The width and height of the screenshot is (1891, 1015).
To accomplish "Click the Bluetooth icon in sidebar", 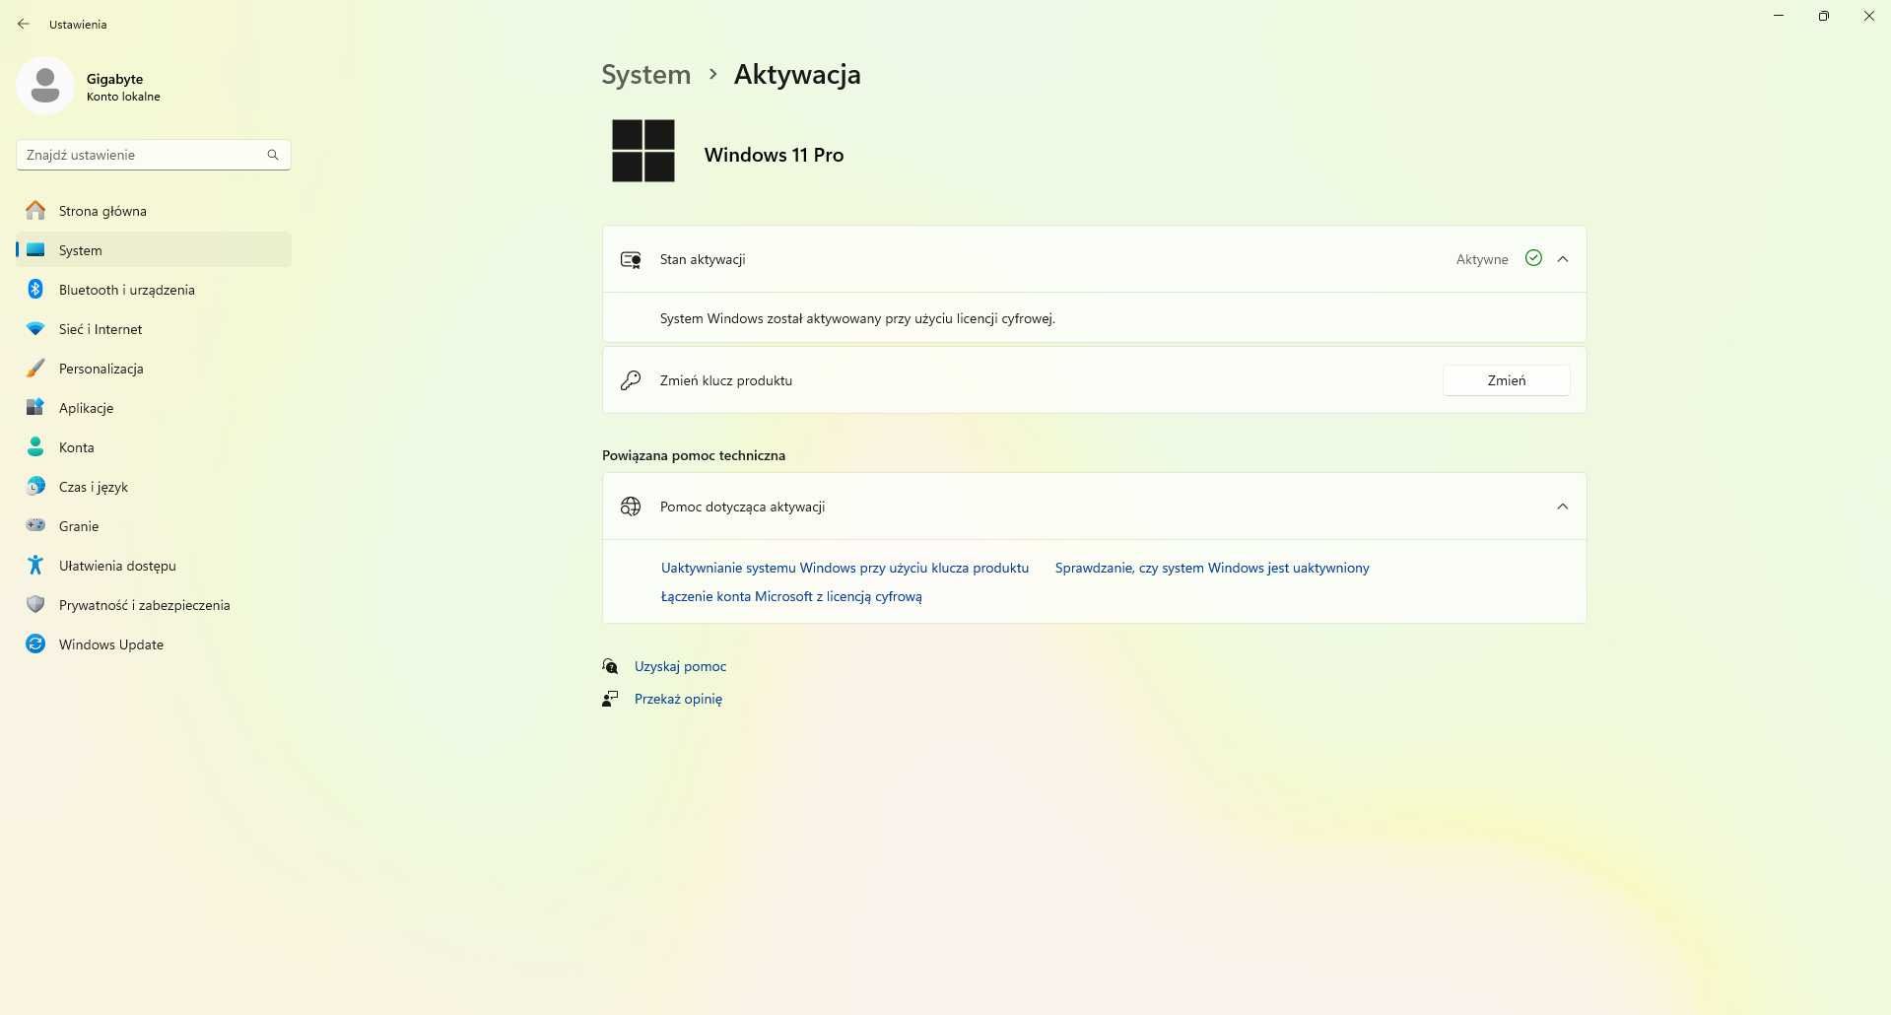I will 35,289.
